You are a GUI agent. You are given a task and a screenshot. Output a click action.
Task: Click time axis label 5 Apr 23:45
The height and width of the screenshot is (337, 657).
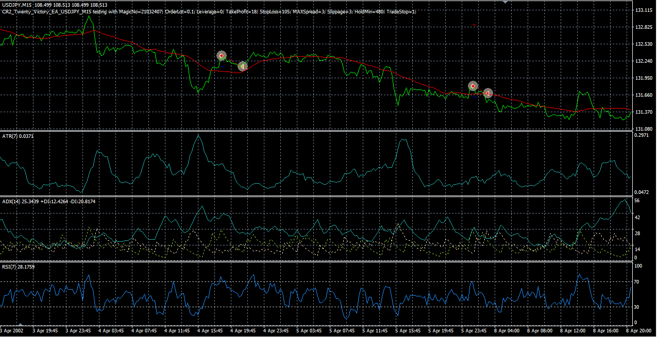click(x=474, y=331)
